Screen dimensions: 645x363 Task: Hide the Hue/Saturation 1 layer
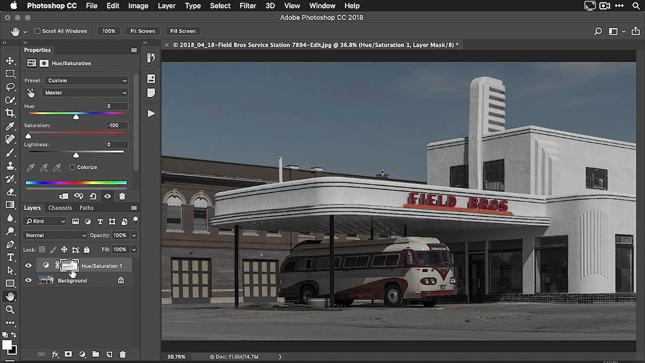pos(28,266)
